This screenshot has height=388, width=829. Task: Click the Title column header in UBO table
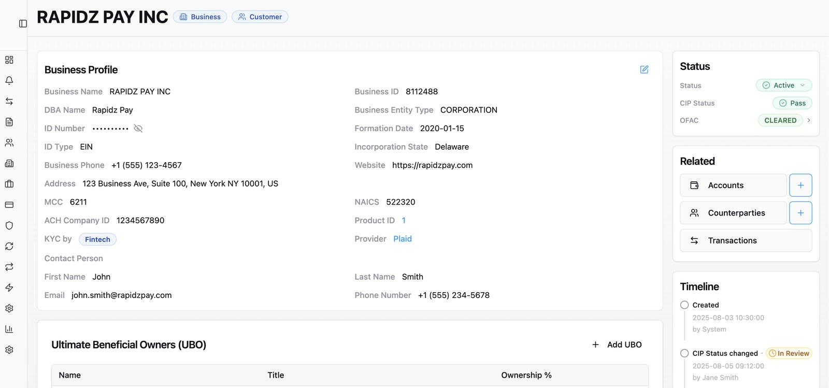[276, 375]
